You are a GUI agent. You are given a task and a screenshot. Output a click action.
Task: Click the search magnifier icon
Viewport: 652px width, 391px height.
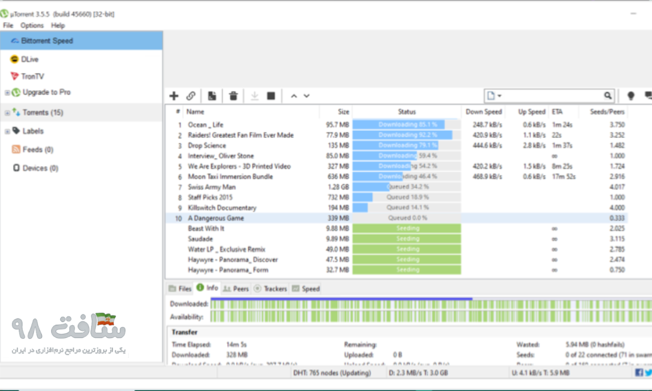tap(608, 96)
